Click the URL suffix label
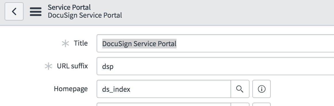The height and width of the screenshot is (106, 334). tap(72, 66)
